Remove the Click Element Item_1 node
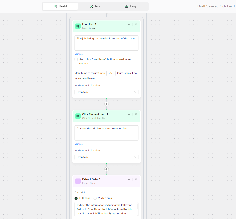This screenshot has height=219, width=236. [x=136, y=114]
